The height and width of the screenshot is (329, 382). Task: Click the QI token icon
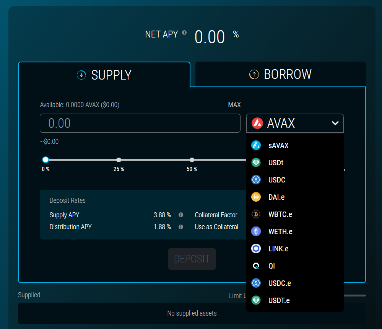[256, 266]
